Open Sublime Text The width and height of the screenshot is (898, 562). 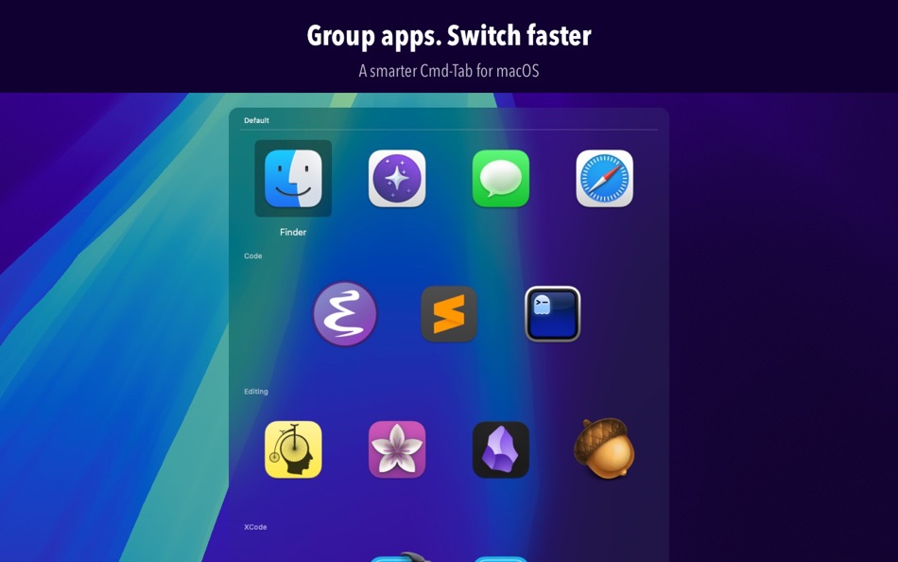tap(448, 314)
